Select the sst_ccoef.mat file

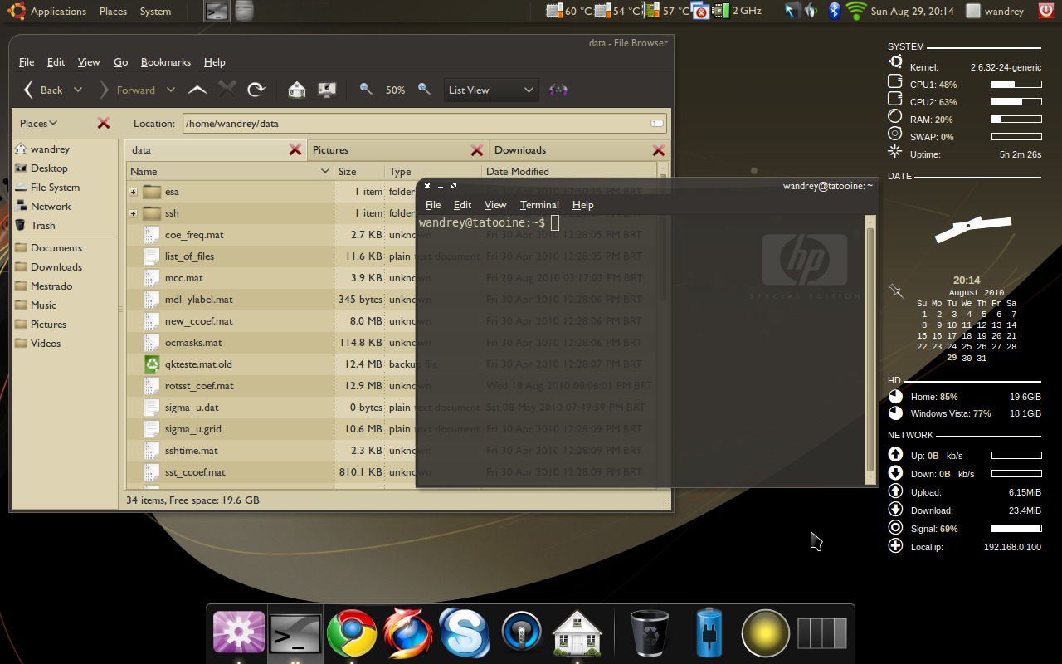(x=195, y=471)
